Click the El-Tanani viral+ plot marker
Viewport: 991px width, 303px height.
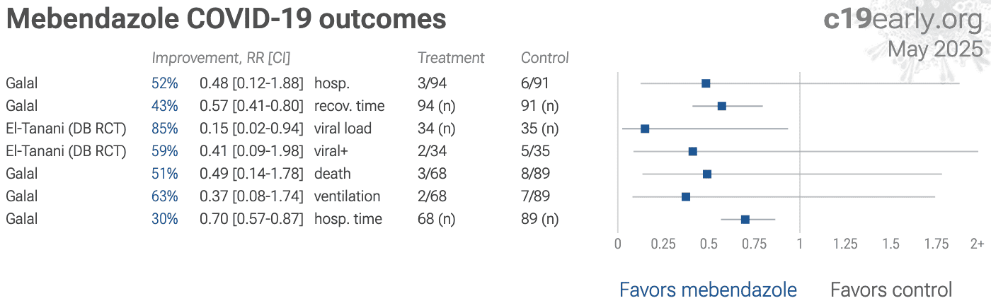693,151
